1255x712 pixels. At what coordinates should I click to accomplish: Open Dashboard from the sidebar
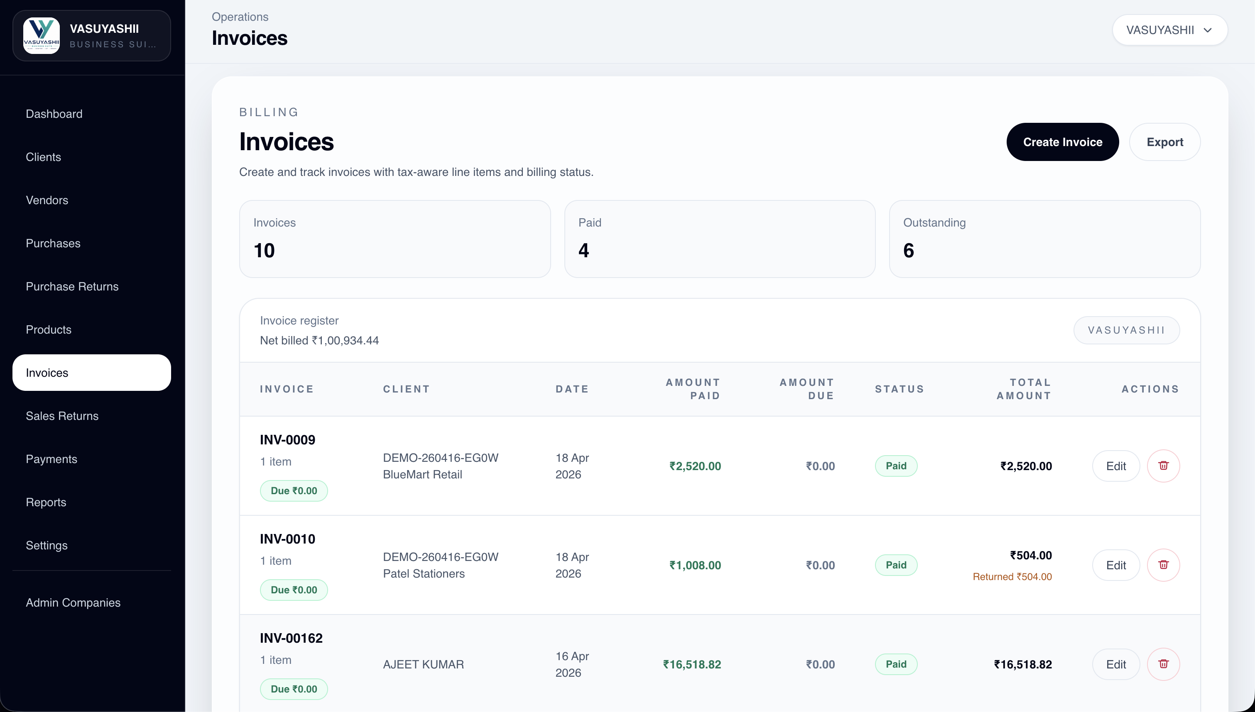[x=91, y=114]
